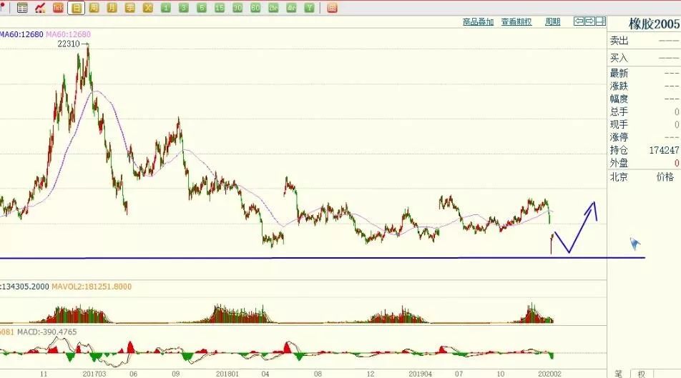The image size is (681, 378).
Task: Select the 权 tab at the bottom right
Action: click(x=642, y=374)
